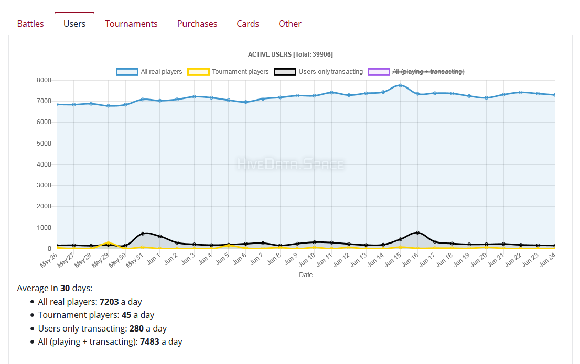
Task: Click the Jun 24 blue line end point
Action: pos(554,95)
